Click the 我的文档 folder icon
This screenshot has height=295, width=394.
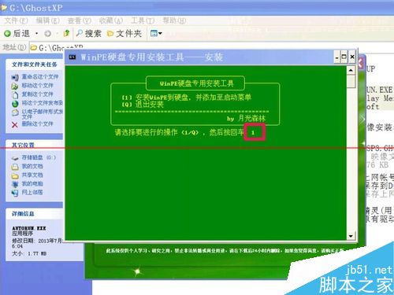pyautogui.click(x=15, y=167)
